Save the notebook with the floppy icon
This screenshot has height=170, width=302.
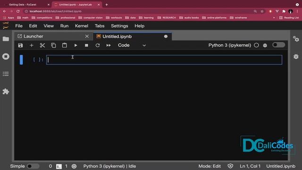coord(20,45)
